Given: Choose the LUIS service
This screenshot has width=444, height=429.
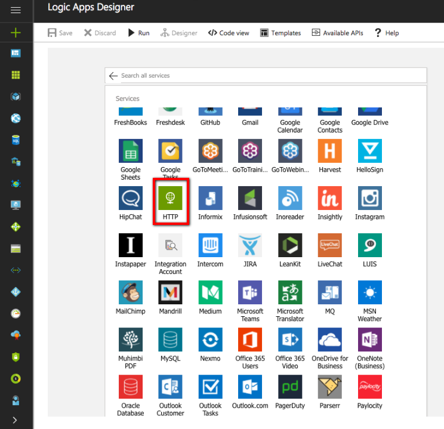Looking at the screenshot, I should (370, 245).
